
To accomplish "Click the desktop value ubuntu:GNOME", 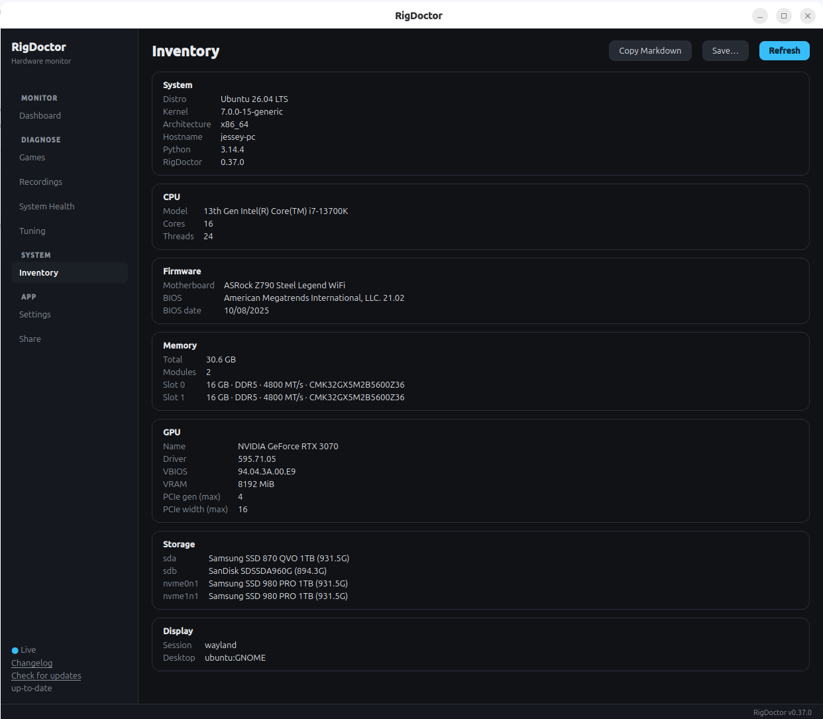I will click(x=235, y=657).
